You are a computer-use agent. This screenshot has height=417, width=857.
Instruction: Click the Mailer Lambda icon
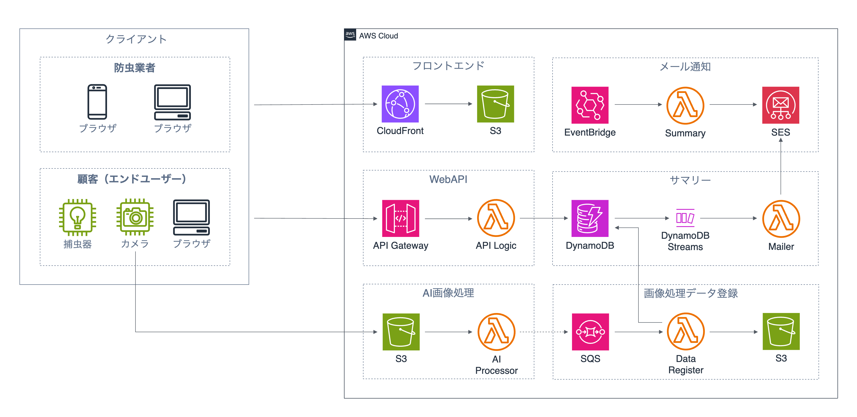[781, 219]
